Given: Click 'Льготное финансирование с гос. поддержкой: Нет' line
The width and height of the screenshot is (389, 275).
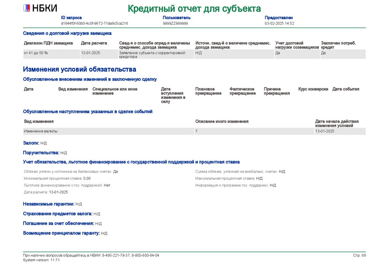Looking at the screenshot, I should pos(67,185).
